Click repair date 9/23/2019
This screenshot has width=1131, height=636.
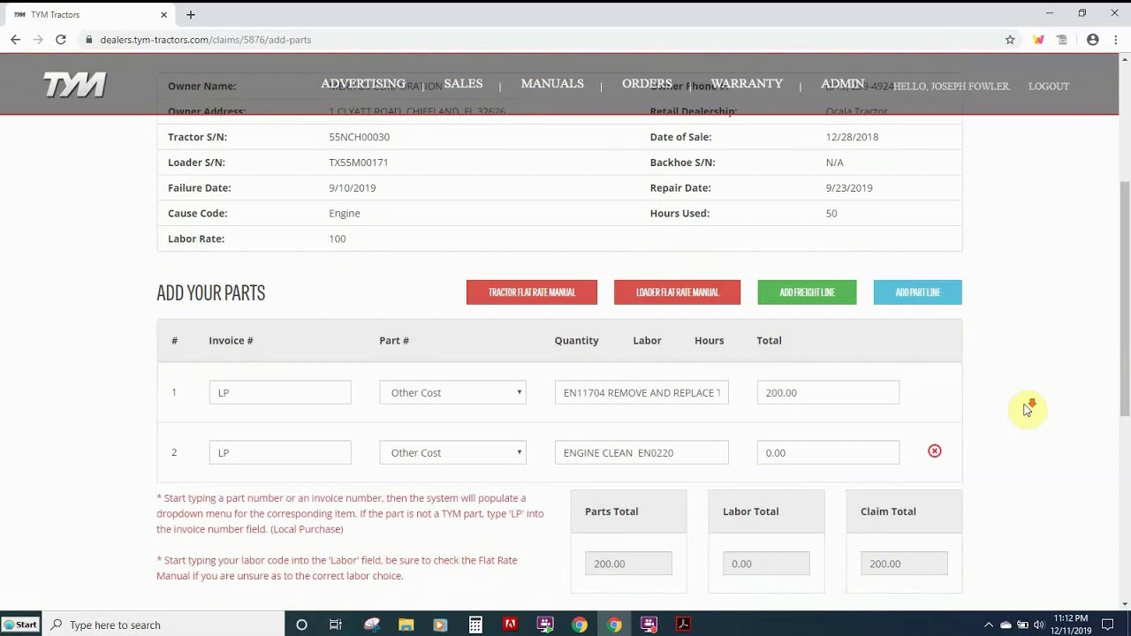[x=849, y=188]
